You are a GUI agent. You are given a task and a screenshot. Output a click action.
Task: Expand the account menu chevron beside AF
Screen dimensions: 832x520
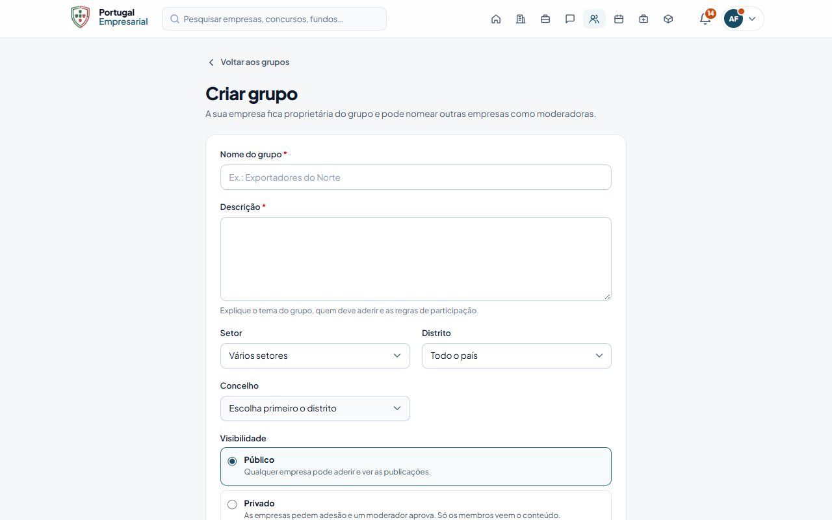[x=752, y=19]
